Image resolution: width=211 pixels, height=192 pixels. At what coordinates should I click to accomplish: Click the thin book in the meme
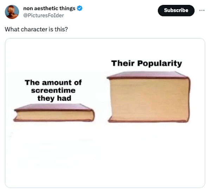54,113
